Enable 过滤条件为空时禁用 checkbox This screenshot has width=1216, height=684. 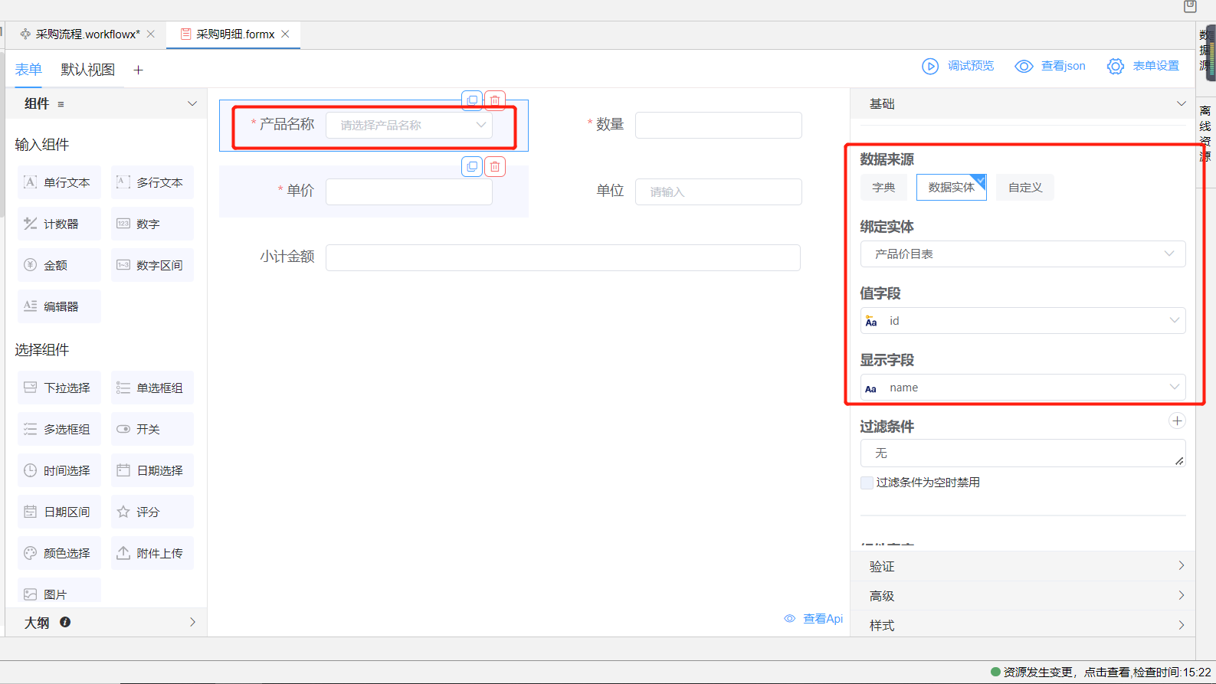click(867, 483)
